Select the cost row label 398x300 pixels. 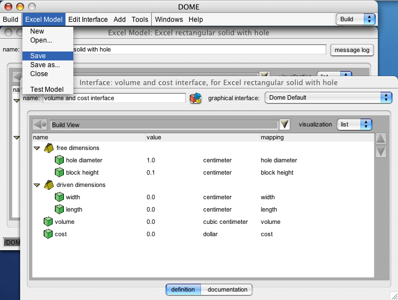point(60,235)
